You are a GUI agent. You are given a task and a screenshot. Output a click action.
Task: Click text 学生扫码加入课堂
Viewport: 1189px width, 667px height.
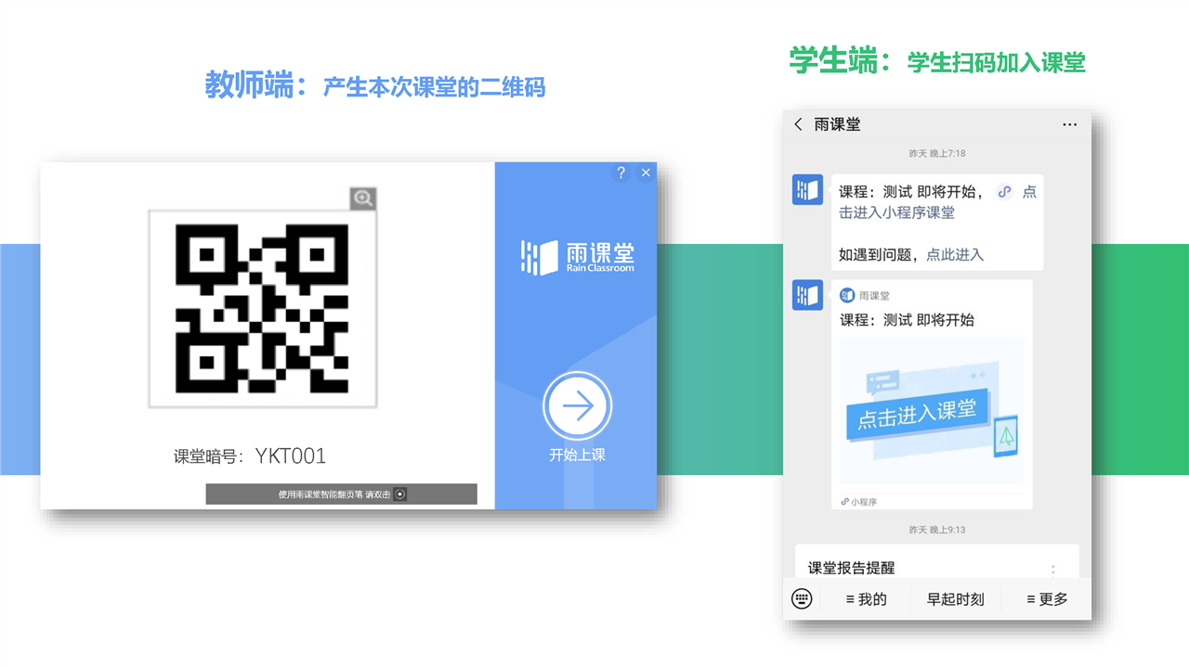click(x=996, y=63)
